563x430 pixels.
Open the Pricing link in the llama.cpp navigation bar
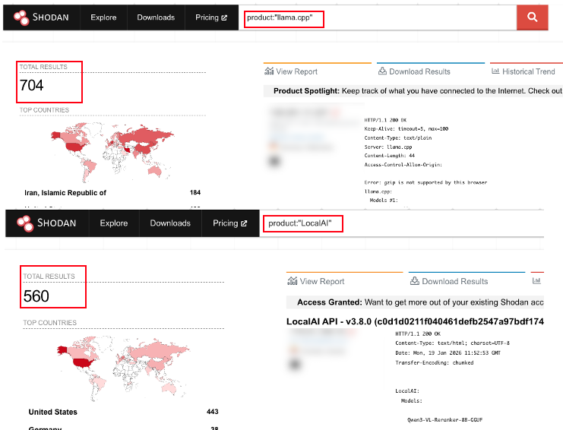click(x=212, y=17)
